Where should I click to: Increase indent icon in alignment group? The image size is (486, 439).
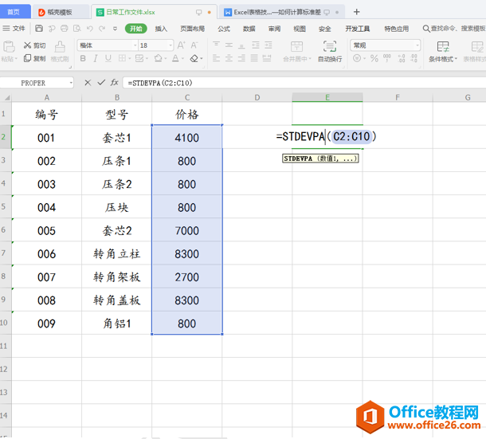[x=268, y=45]
